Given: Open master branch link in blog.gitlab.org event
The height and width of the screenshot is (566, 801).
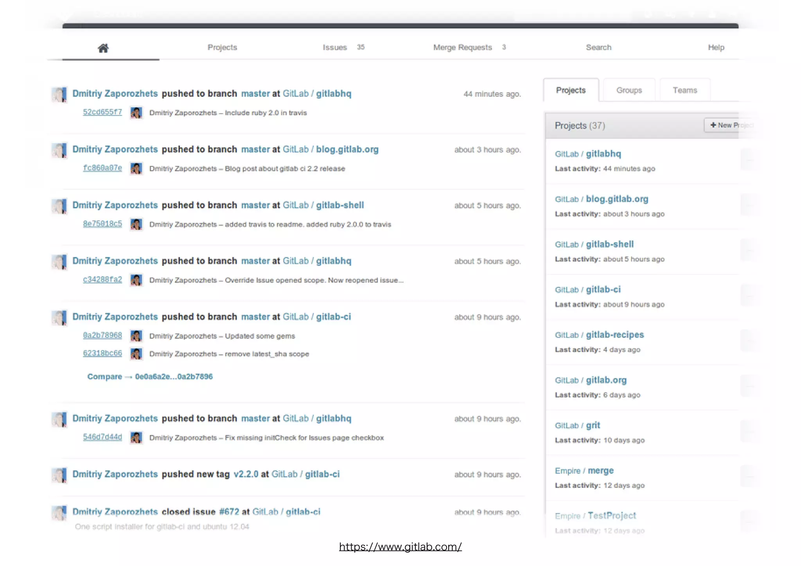Looking at the screenshot, I should click(255, 149).
